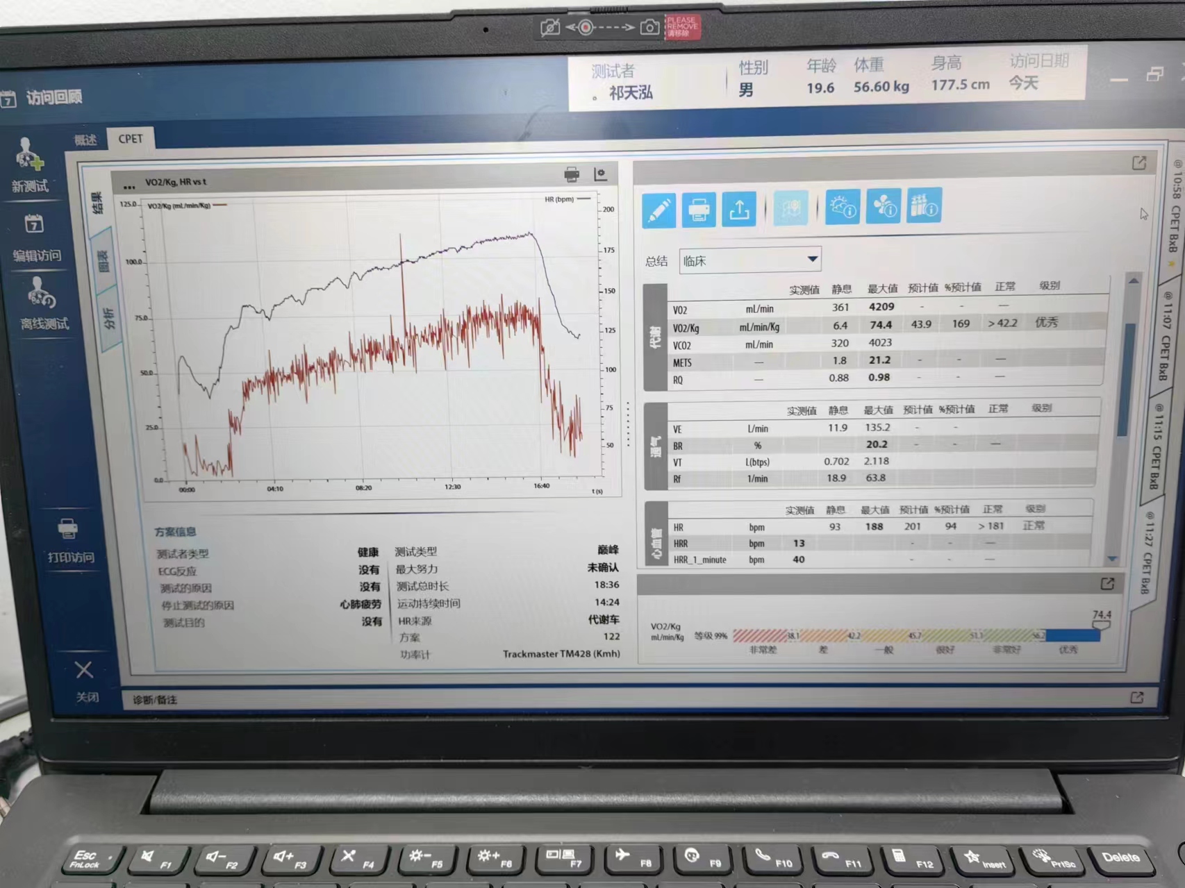Viewport: 1185px width, 888px height.
Task: Click the RQ max value 0.98
Action: point(879,377)
